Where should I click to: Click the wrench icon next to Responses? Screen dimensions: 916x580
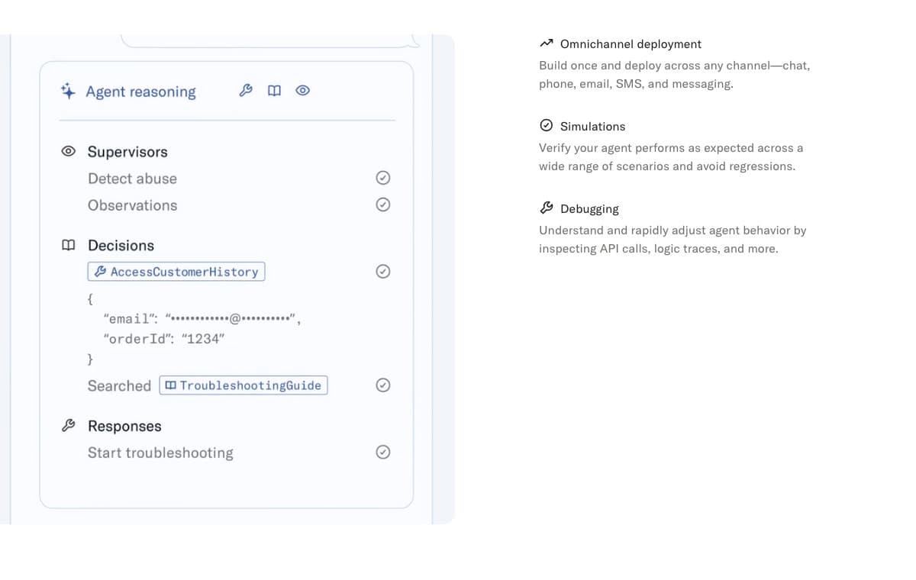pyautogui.click(x=68, y=426)
